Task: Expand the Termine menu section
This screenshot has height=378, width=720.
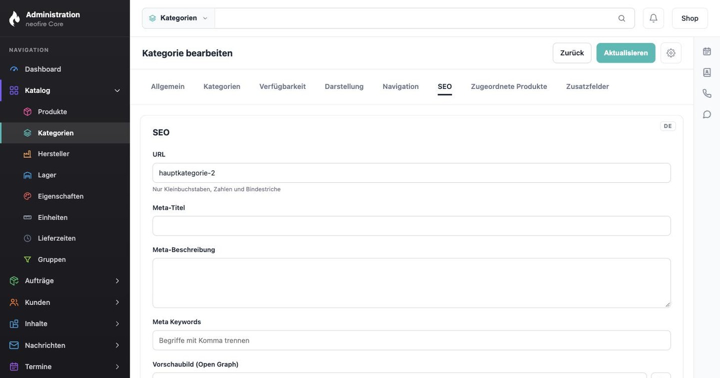Action: (117, 367)
